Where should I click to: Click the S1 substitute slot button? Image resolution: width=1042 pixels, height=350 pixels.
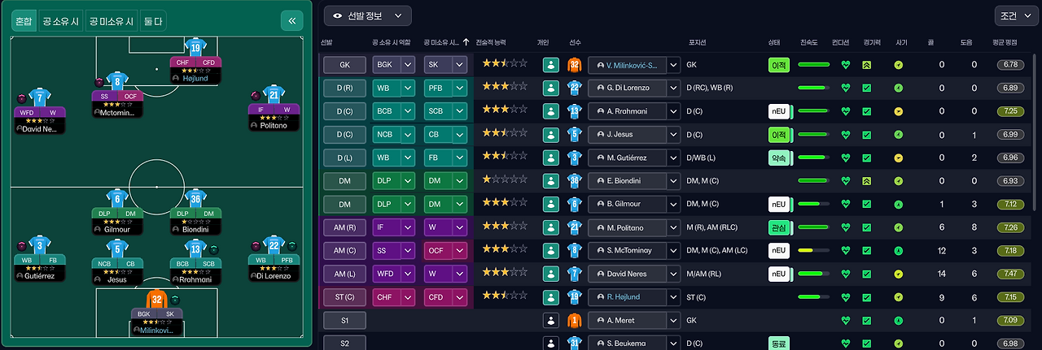coord(344,321)
